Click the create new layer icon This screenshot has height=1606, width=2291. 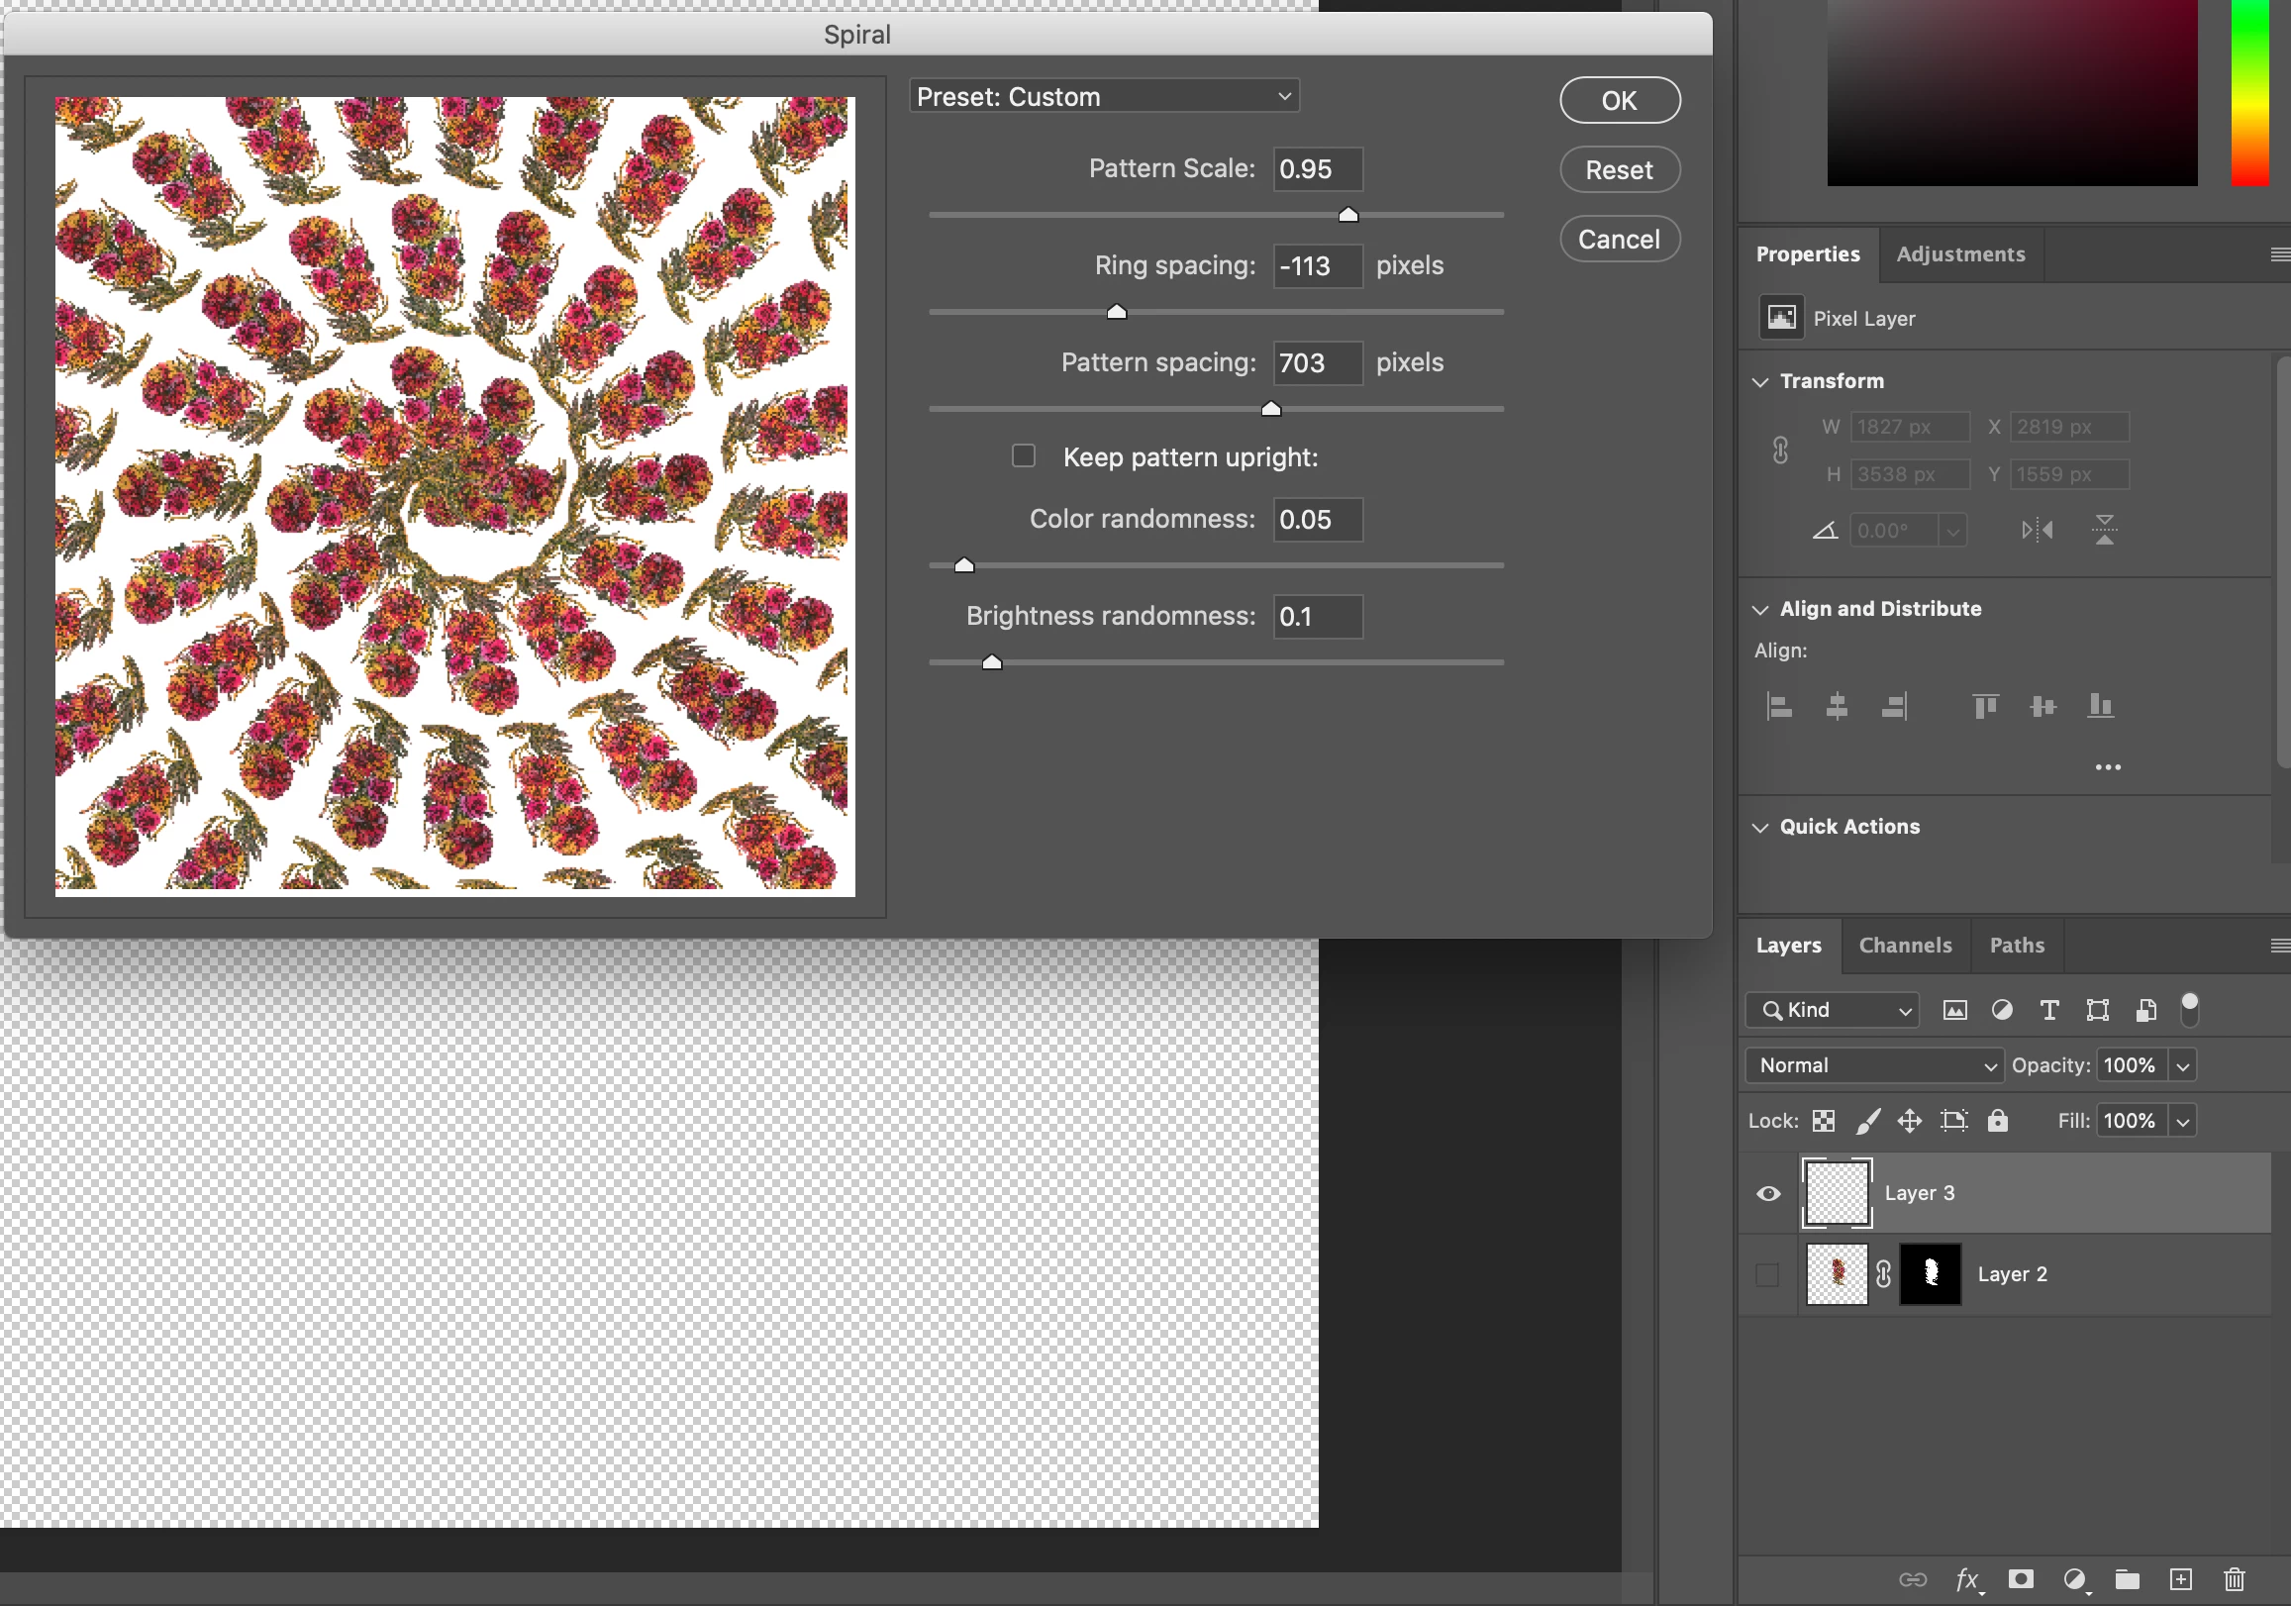point(2180,1579)
